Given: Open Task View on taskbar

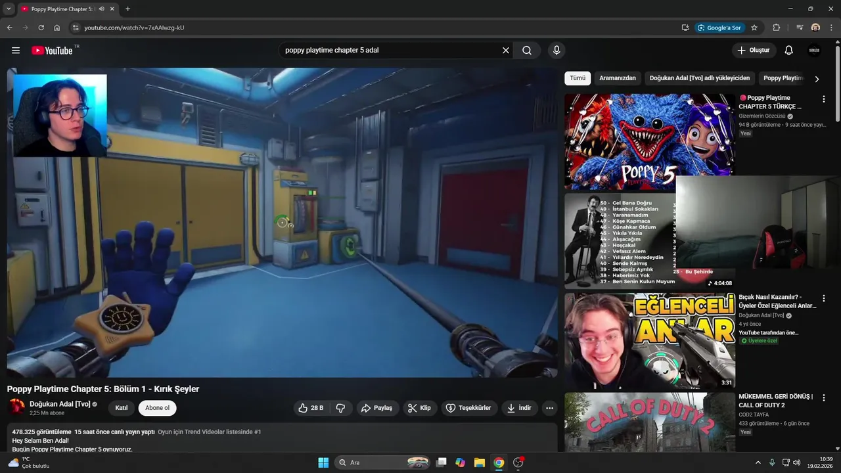Looking at the screenshot, I should pyautogui.click(x=442, y=462).
